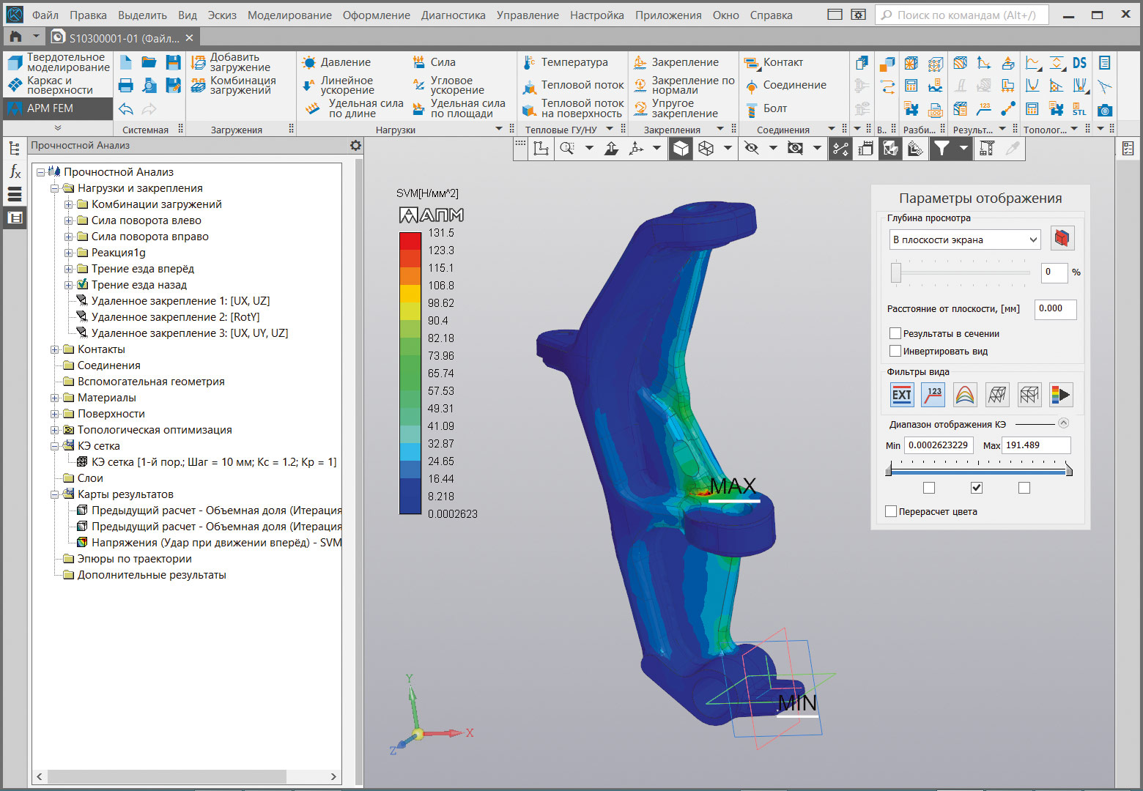Click the funnel filter icon in view toolbar

[941, 149]
